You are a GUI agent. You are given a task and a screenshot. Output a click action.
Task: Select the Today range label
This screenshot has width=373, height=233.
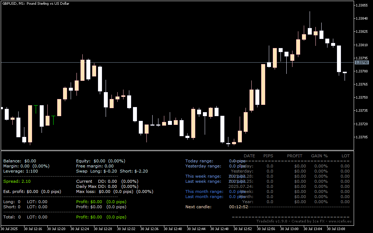point(199,161)
